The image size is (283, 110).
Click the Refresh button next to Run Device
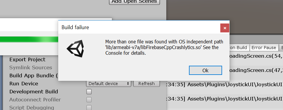147,84
